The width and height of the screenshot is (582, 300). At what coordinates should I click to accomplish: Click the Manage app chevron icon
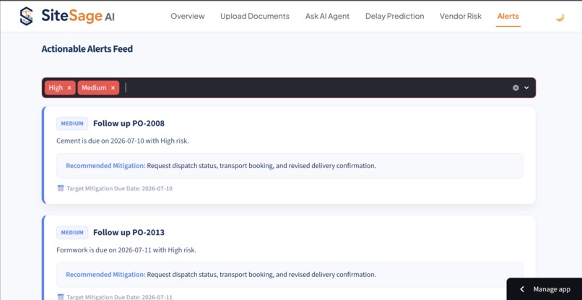pyautogui.click(x=522, y=289)
